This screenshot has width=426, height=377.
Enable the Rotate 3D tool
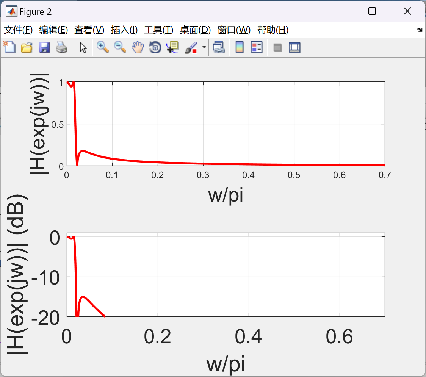[x=155, y=47]
